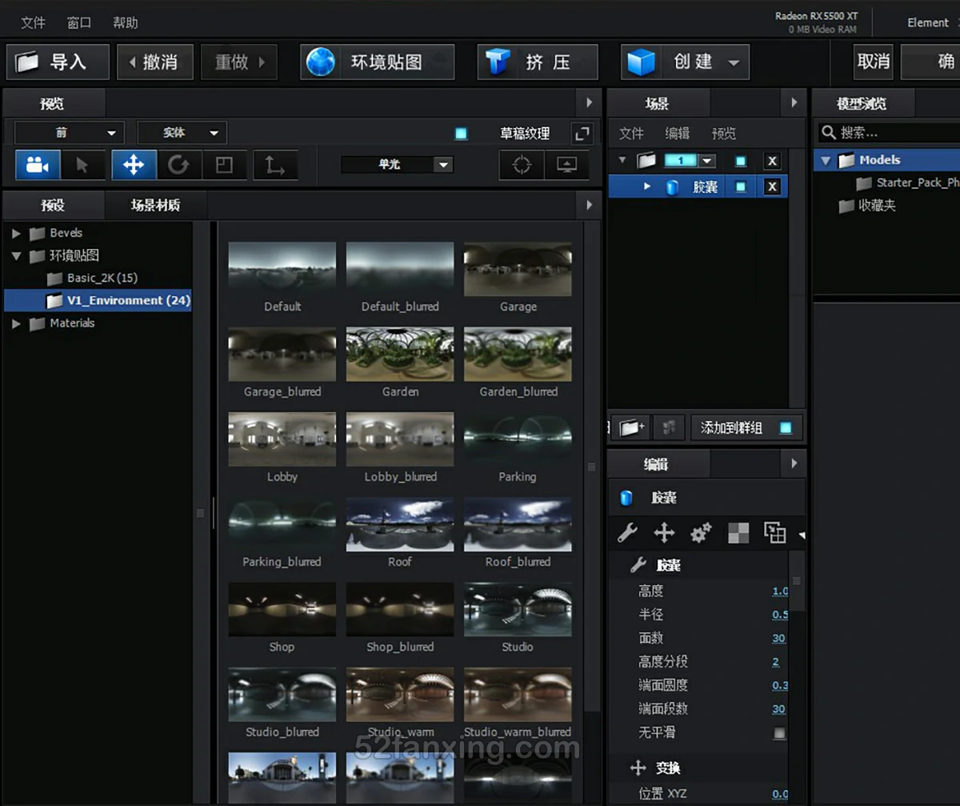Click the capsule icon in the scene list
This screenshot has width=960, height=806.
pyautogui.click(x=672, y=187)
